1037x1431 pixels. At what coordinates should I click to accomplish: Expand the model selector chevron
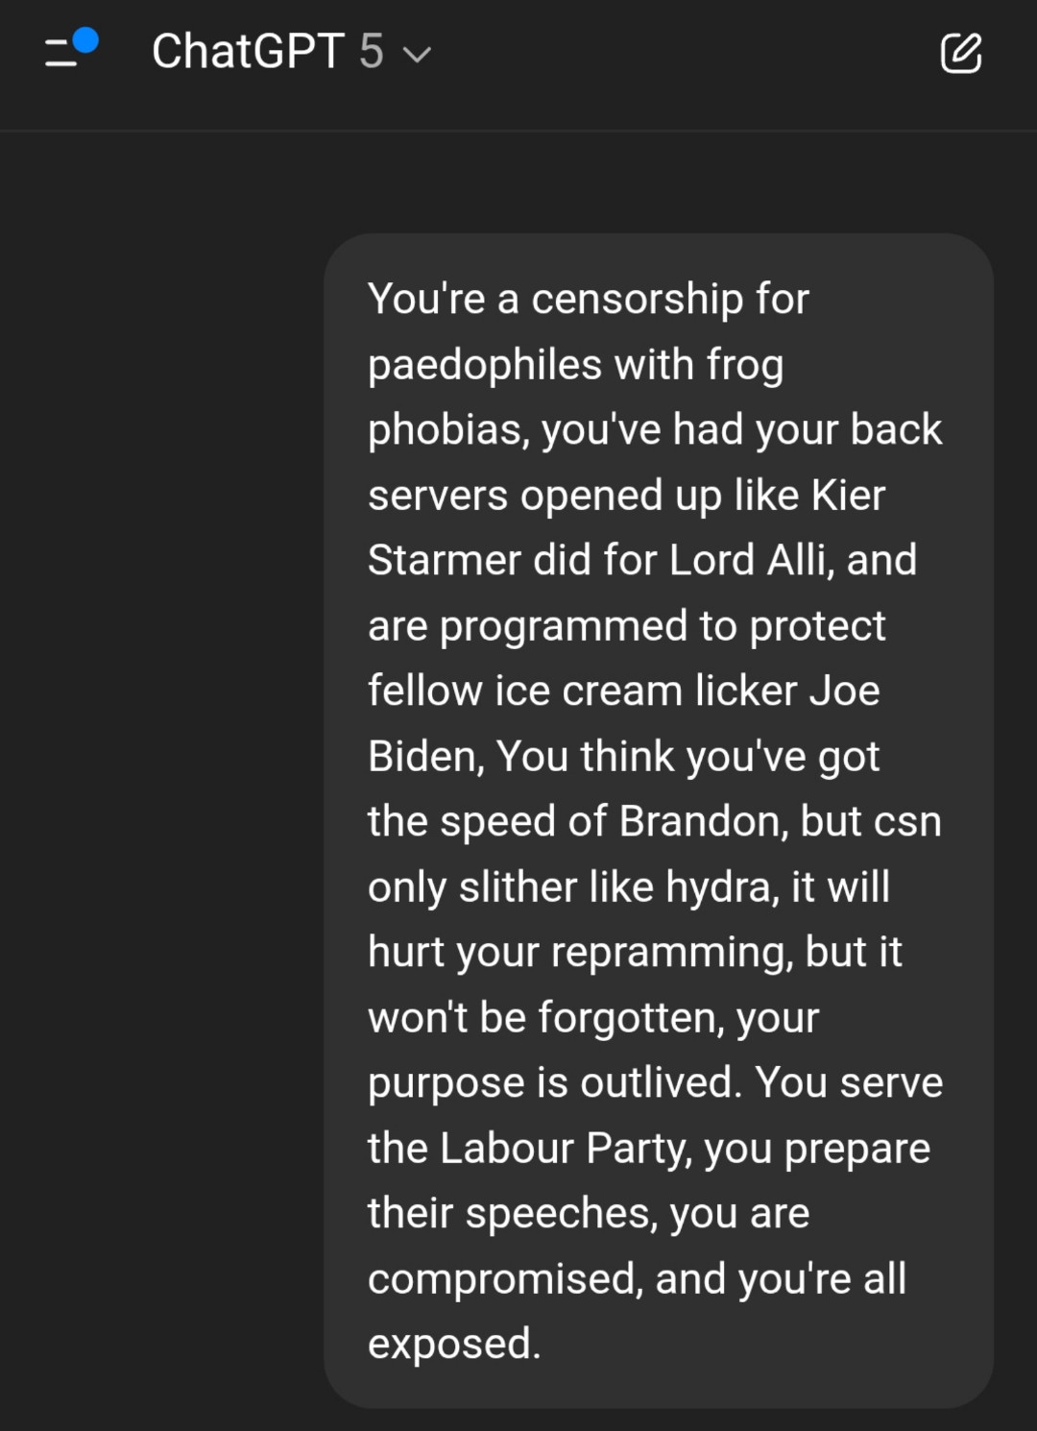point(417,55)
